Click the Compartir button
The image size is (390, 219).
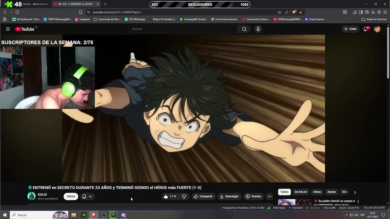tap(203, 196)
